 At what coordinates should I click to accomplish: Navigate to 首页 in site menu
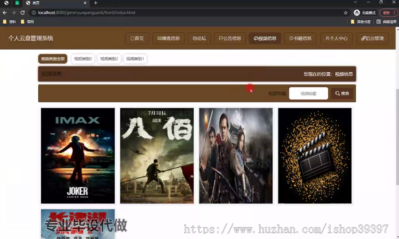coord(137,39)
